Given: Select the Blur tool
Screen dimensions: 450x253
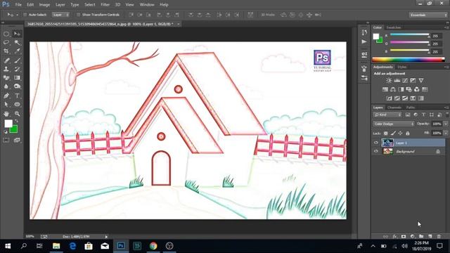Looking at the screenshot, I should click(x=6, y=86).
